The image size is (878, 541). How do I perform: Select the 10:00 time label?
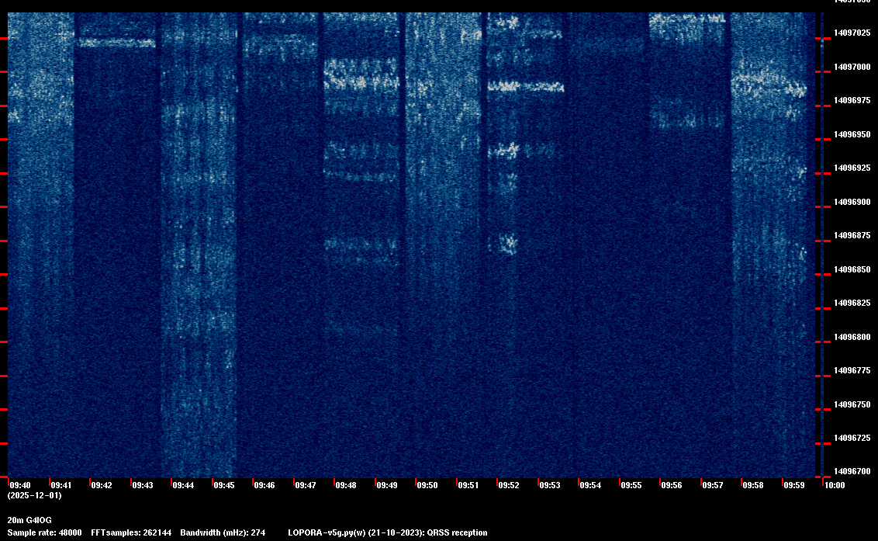[x=835, y=485]
